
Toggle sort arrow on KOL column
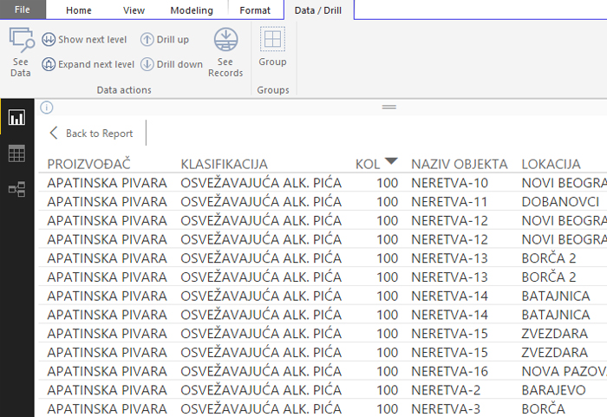click(x=391, y=162)
